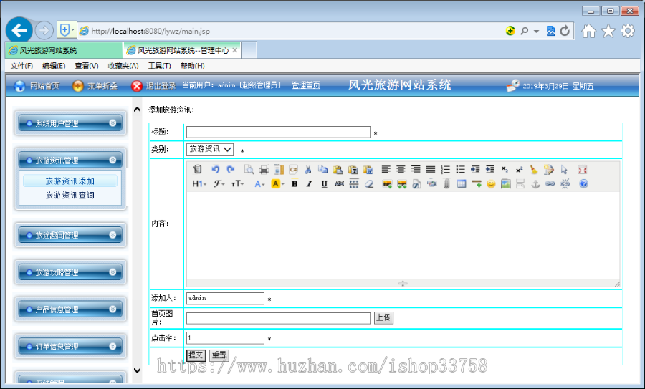Image resolution: width=645 pixels, height=389 pixels.
Task: Open the font family dropdown
Action: (219, 183)
